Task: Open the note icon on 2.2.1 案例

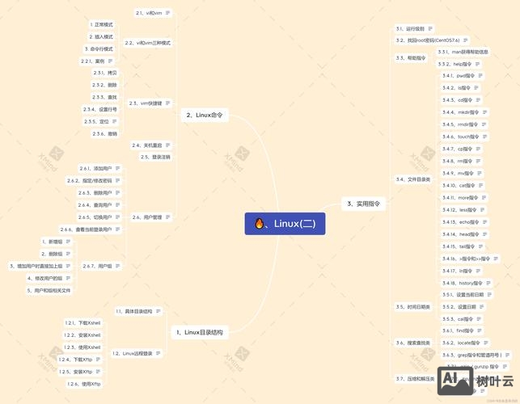Action: (x=111, y=61)
